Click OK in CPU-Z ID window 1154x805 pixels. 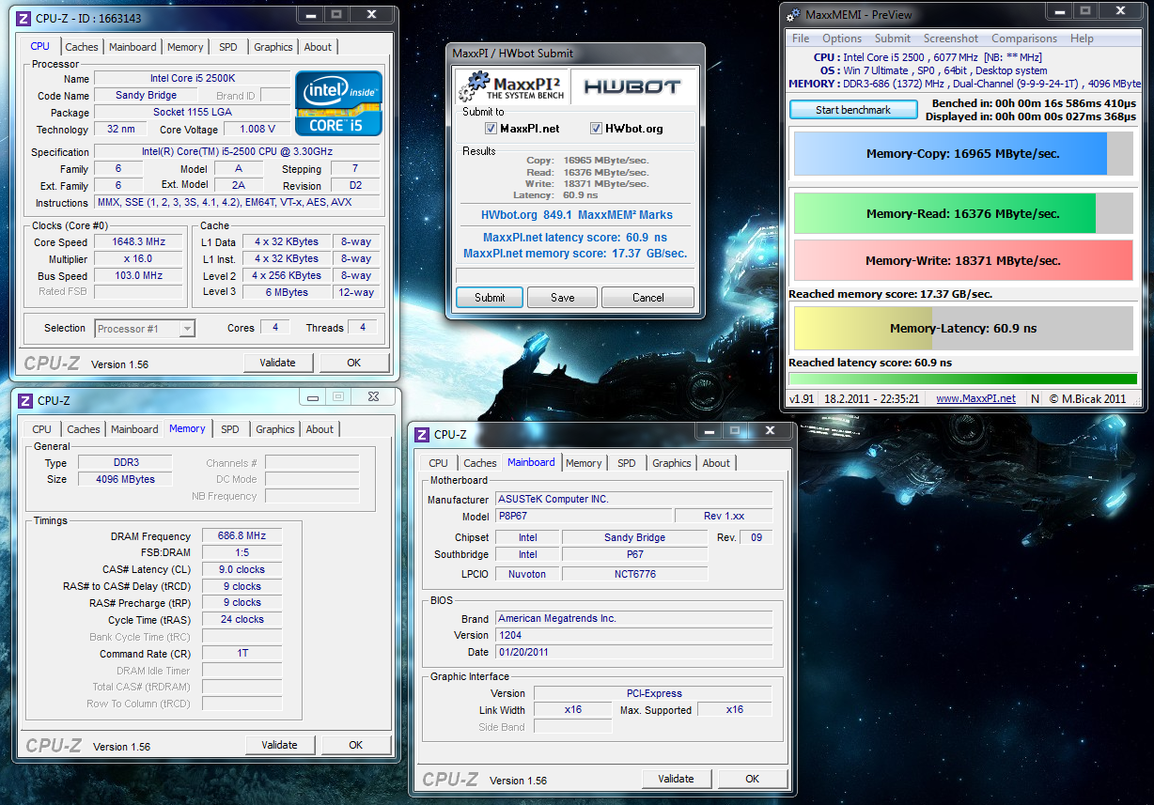(353, 363)
